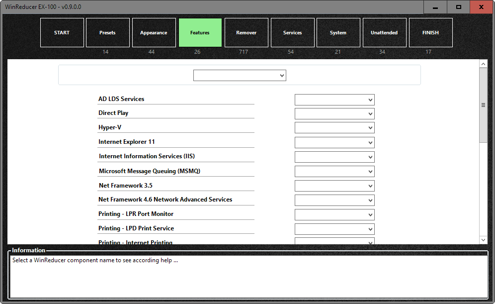
Task: Click the vertical scrollbar thumb
Action: [x=483, y=105]
